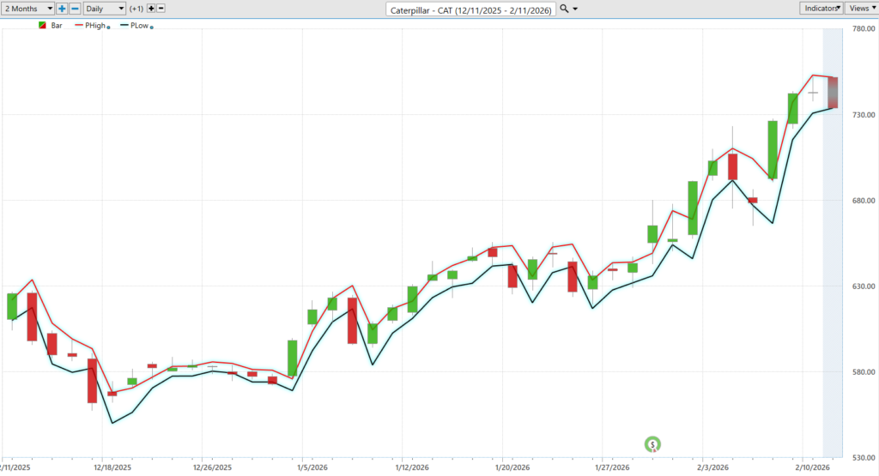Open the 2 Months time range dropdown
879x476 pixels.
click(28, 8)
